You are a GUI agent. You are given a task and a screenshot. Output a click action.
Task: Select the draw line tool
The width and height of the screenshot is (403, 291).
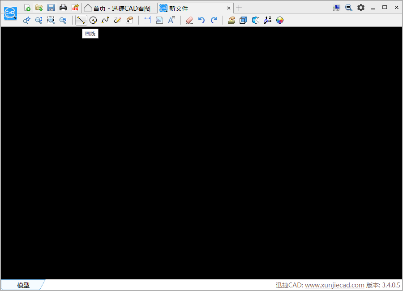81,20
